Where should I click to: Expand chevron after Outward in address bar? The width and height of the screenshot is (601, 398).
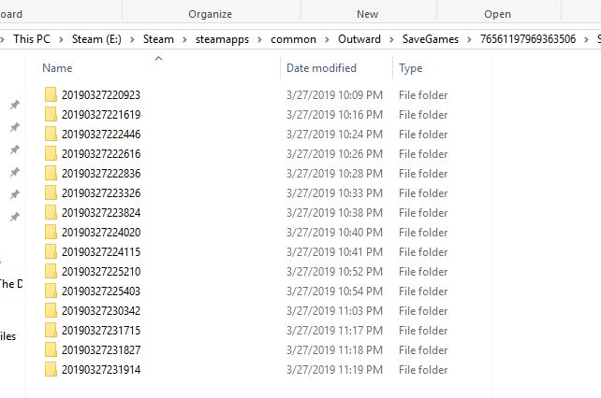tap(391, 39)
